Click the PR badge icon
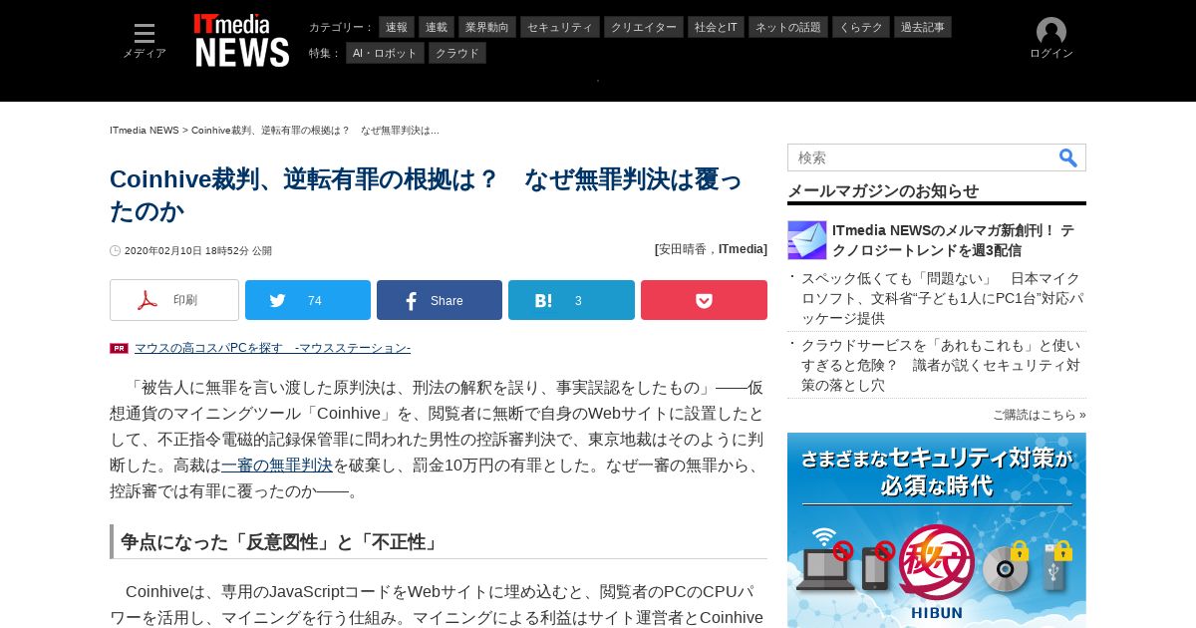1196x628 pixels. coord(119,348)
